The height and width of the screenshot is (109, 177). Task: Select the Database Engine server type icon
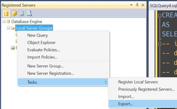pyautogui.click(x=6, y=13)
